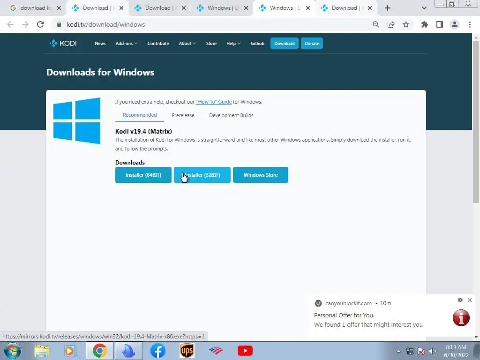Open the News page
This screenshot has height=360, width=480.
coord(100,44)
